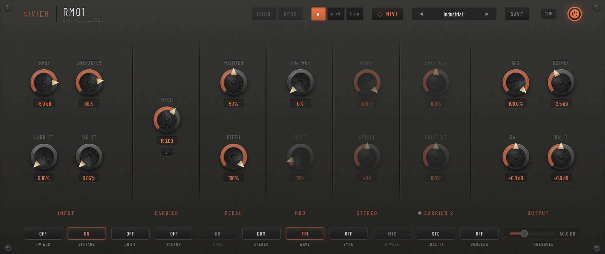Change the TRI wave selector
The width and height of the screenshot is (605, 254).
305,233
